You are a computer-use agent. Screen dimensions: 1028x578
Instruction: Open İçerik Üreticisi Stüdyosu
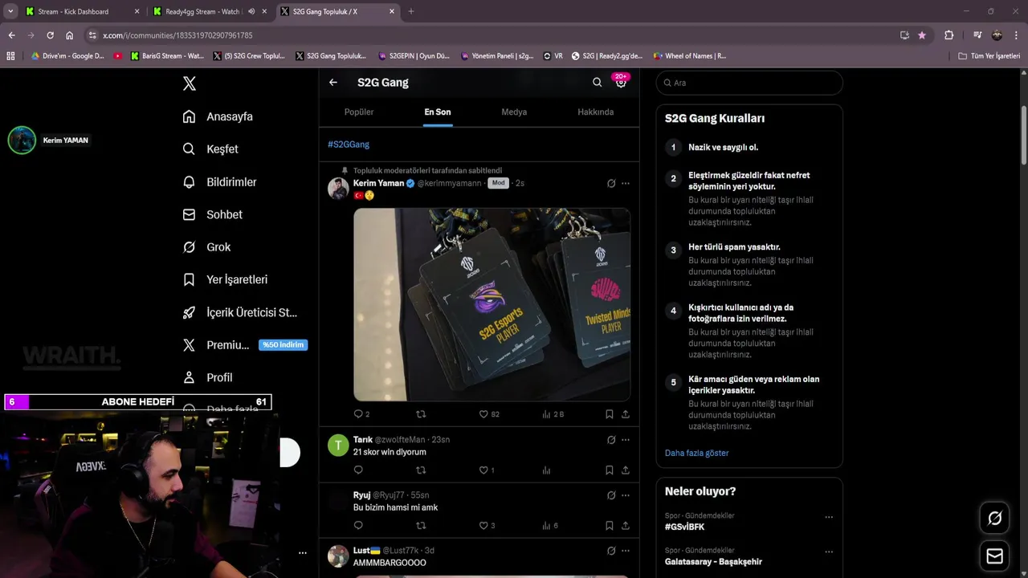[x=240, y=312]
